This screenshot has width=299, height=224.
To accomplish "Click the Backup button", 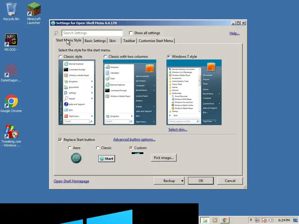I will tap(169, 181).
